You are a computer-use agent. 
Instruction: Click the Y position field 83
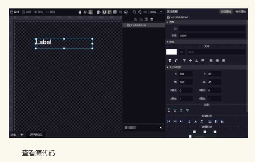pyautogui.click(x=215, y=74)
